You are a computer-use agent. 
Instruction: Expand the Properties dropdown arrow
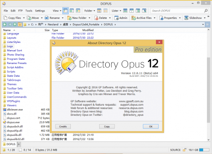180,18
